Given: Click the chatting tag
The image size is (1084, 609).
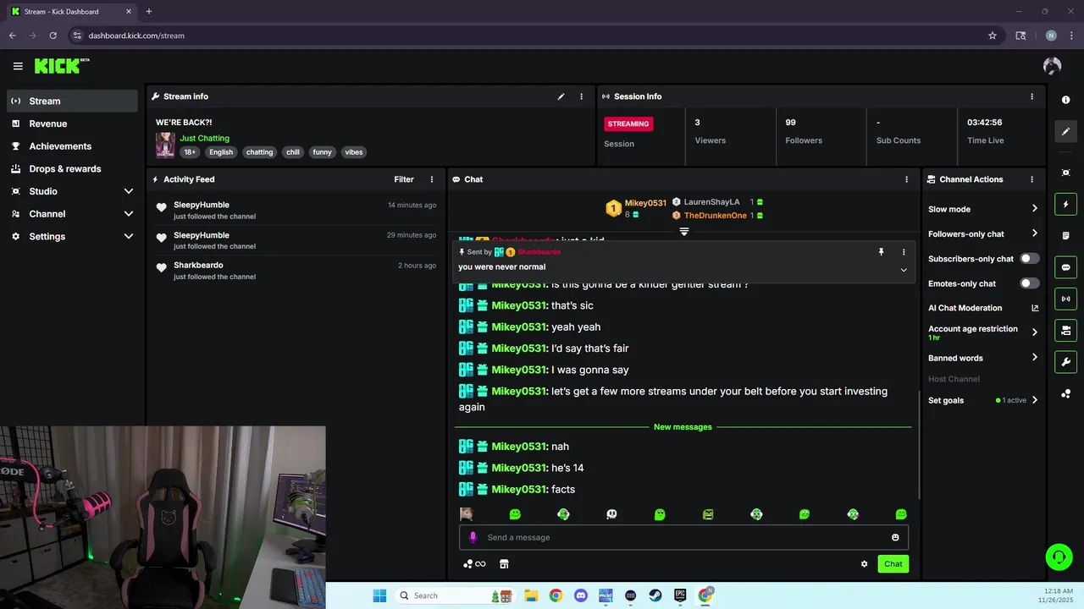Looking at the screenshot, I should [259, 152].
